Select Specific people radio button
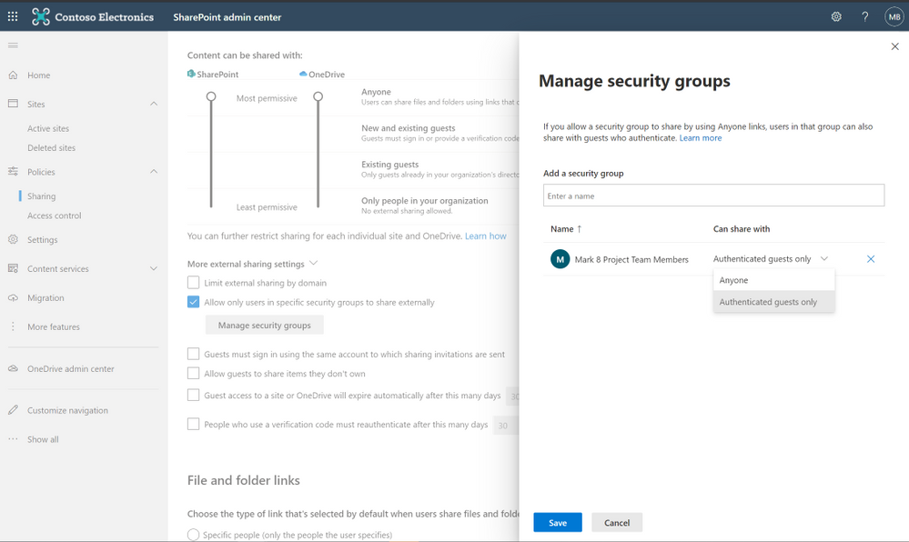 click(x=193, y=535)
